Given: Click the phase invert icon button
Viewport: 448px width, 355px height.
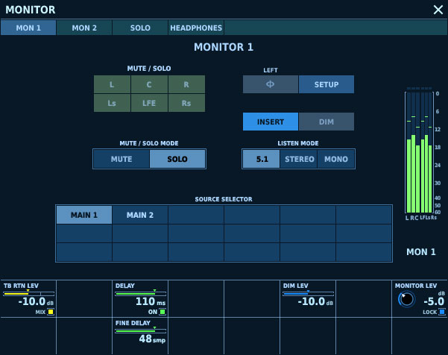Looking at the screenshot, I should point(271,84).
